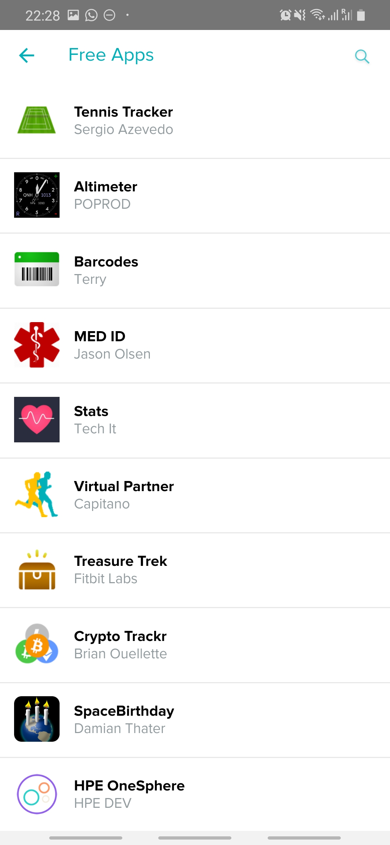Tap the Treasure Trek chest icon

click(37, 570)
